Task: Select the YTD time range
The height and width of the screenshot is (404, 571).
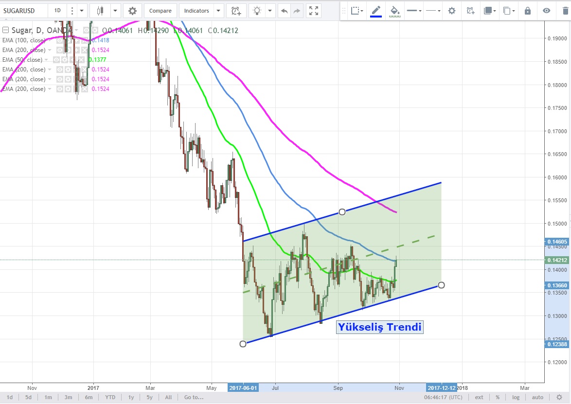Action: (x=110, y=397)
